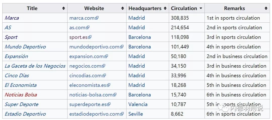Visit the cincodias.com website link
This screenshot has height=120, width=272.
tap(86, 75)
